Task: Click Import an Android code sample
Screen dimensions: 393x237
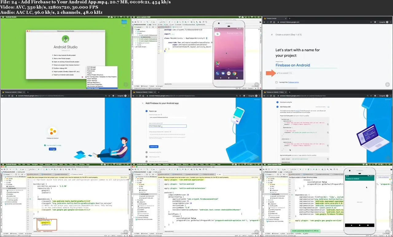Action: 63,75
